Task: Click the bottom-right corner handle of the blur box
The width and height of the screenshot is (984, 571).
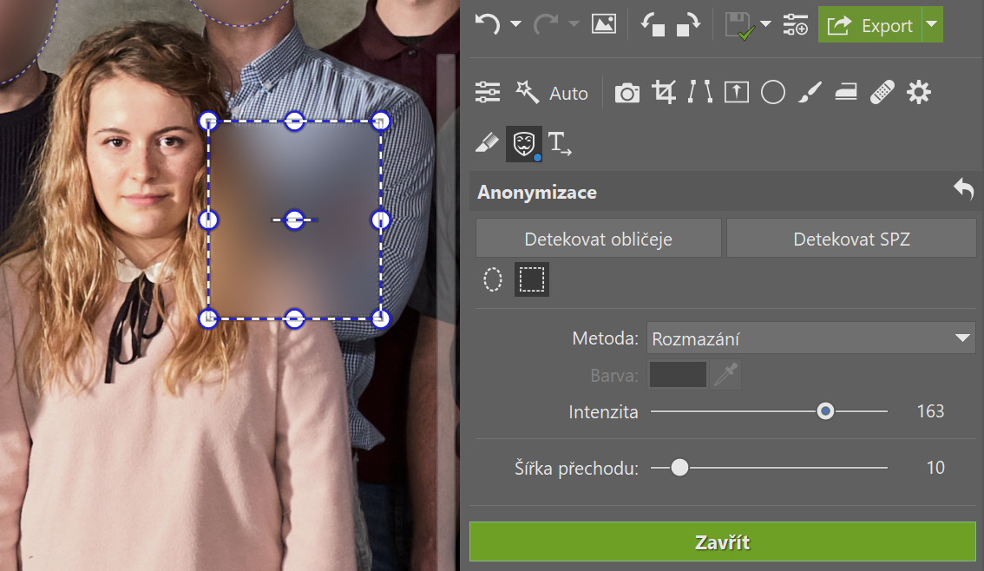Action: tap(380, 318)
